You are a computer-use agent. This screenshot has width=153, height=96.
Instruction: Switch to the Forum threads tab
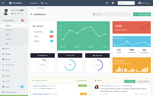143,81
